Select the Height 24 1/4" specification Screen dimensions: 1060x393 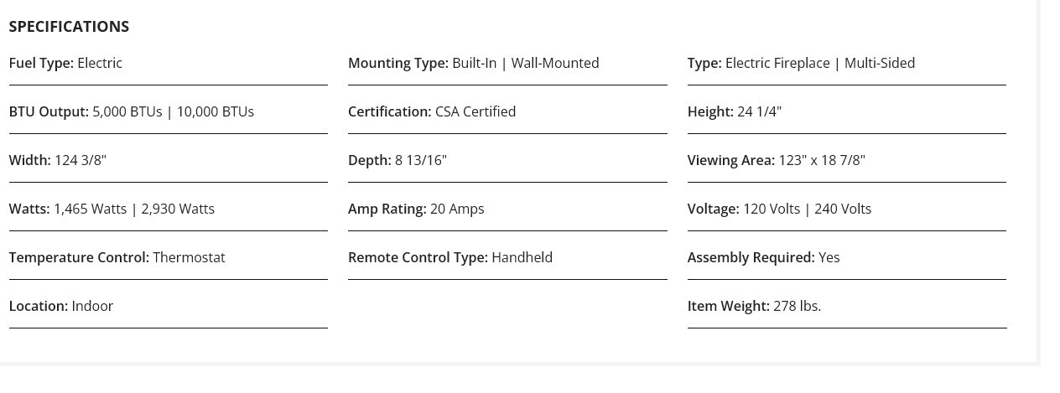(734, 112)
